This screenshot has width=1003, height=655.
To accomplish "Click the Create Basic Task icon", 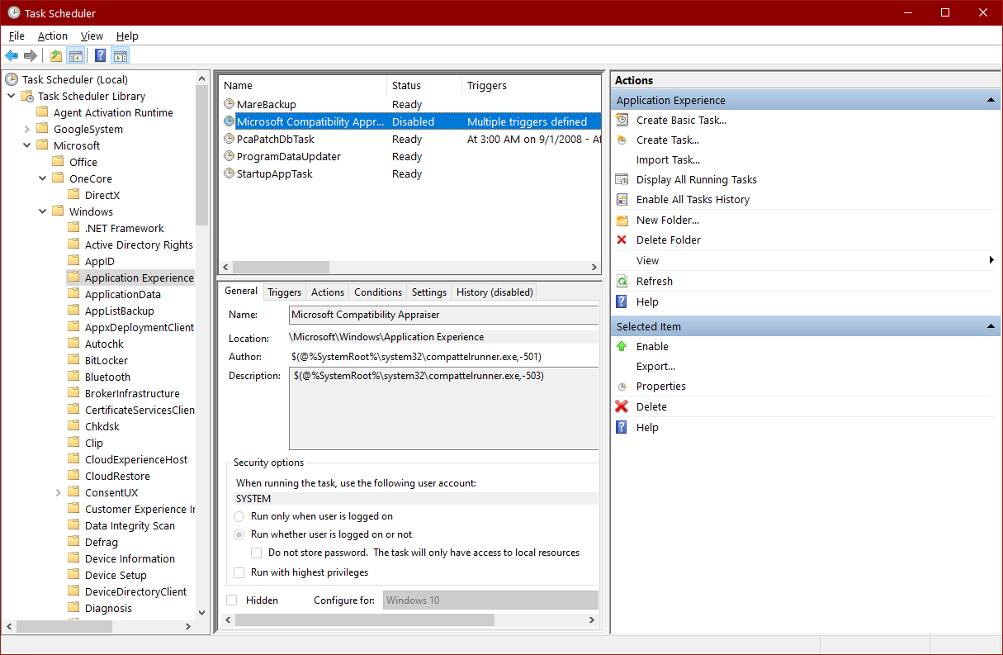I will 622,120.
